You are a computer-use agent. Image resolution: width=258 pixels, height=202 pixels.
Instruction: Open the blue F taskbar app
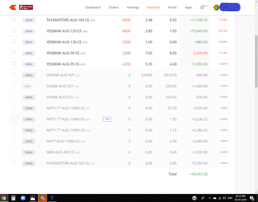[x=52, y=198]
